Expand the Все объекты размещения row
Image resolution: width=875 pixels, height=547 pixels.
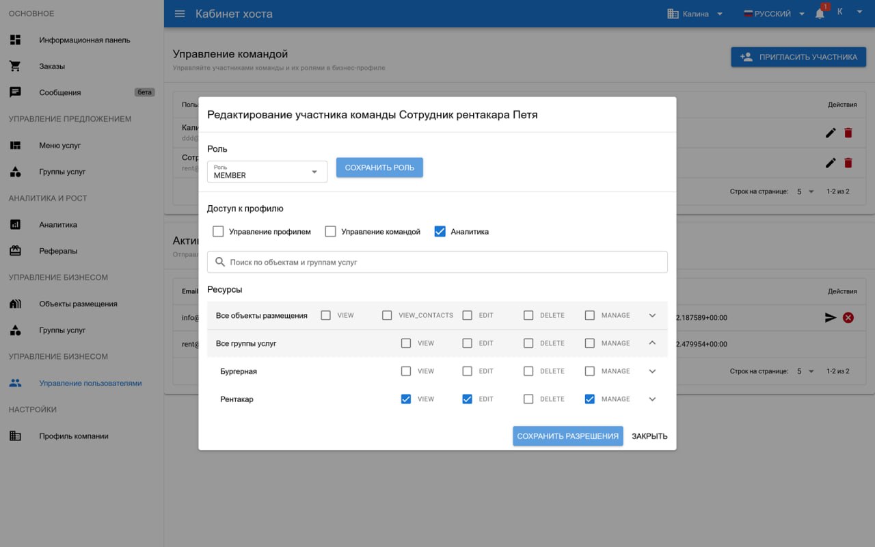coord(652,315)
